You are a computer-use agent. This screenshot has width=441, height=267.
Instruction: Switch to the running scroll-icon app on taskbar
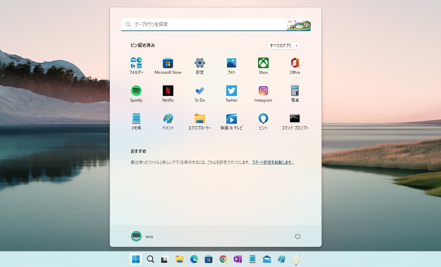click(296, 259)
